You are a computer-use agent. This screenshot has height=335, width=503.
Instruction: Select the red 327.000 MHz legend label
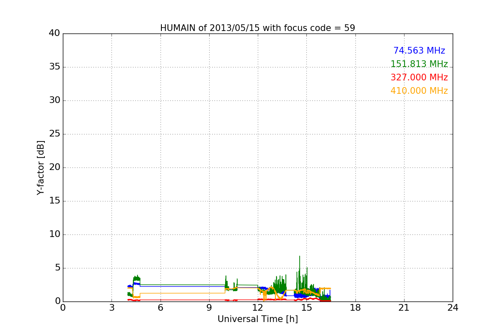pyautogui.click(x=419, y=77)
